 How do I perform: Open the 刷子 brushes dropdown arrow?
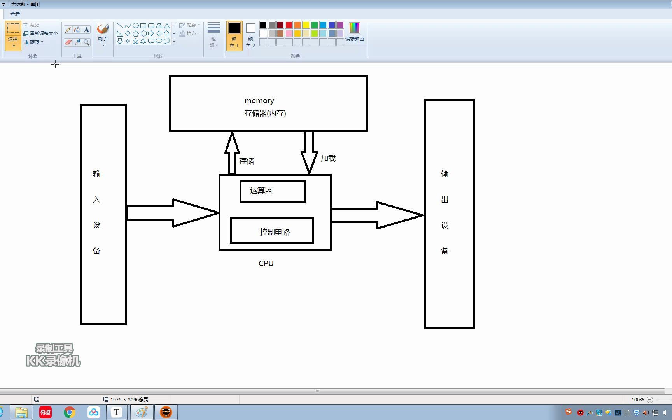(103, 45)
